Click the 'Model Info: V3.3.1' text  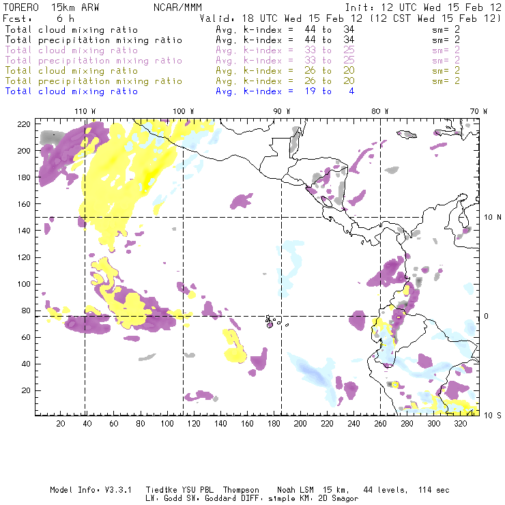(x=91, y=490)
